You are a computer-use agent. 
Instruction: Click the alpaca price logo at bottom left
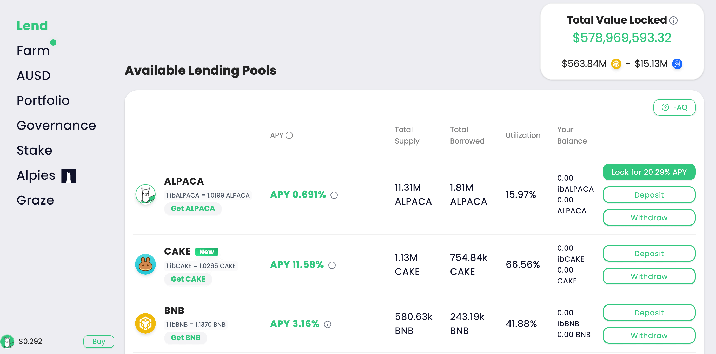(x=8, y=341)
